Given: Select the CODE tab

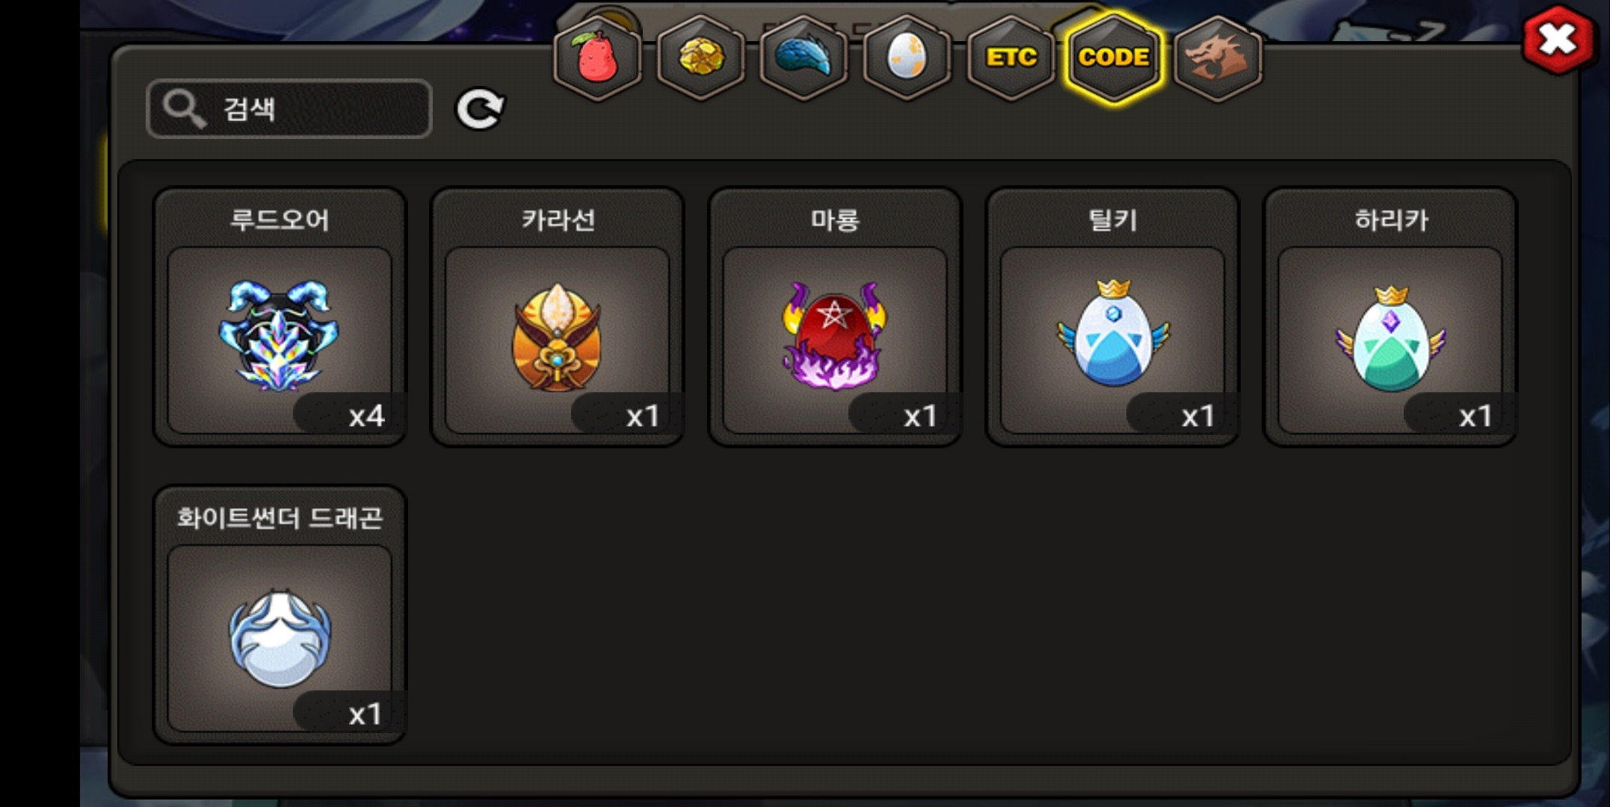Looking at the screenshot, I should coord(1114,58).
